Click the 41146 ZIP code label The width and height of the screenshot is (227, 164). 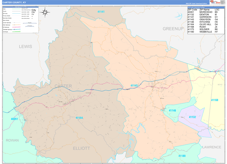click(x=173, y=110)
